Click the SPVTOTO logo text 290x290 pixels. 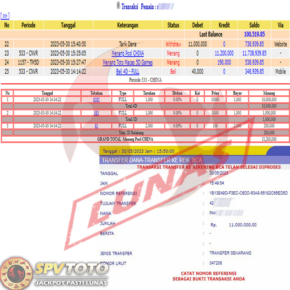[70, 269]
